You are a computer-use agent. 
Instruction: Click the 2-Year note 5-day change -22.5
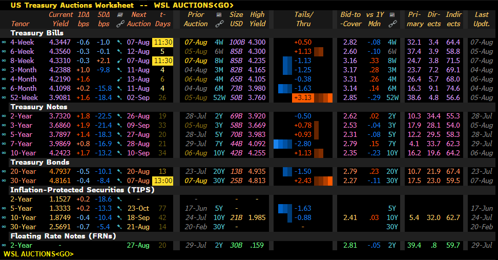103,116
